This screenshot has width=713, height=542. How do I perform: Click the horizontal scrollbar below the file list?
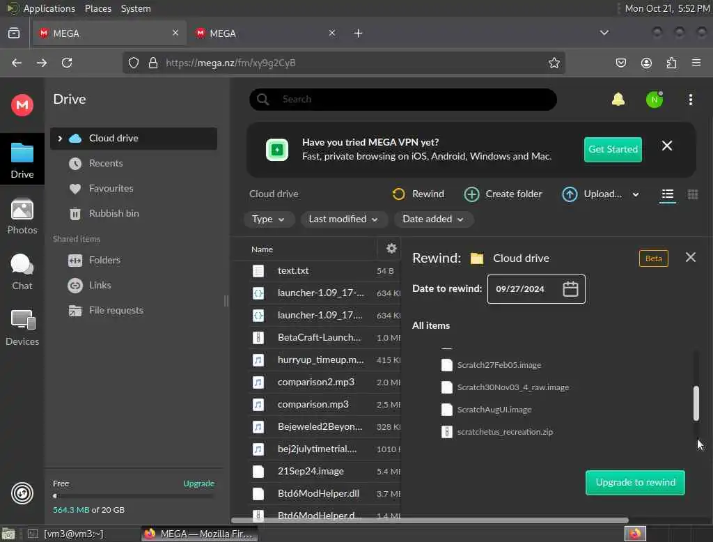[430, 520]
